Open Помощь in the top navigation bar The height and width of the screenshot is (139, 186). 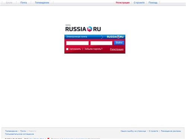153,3
